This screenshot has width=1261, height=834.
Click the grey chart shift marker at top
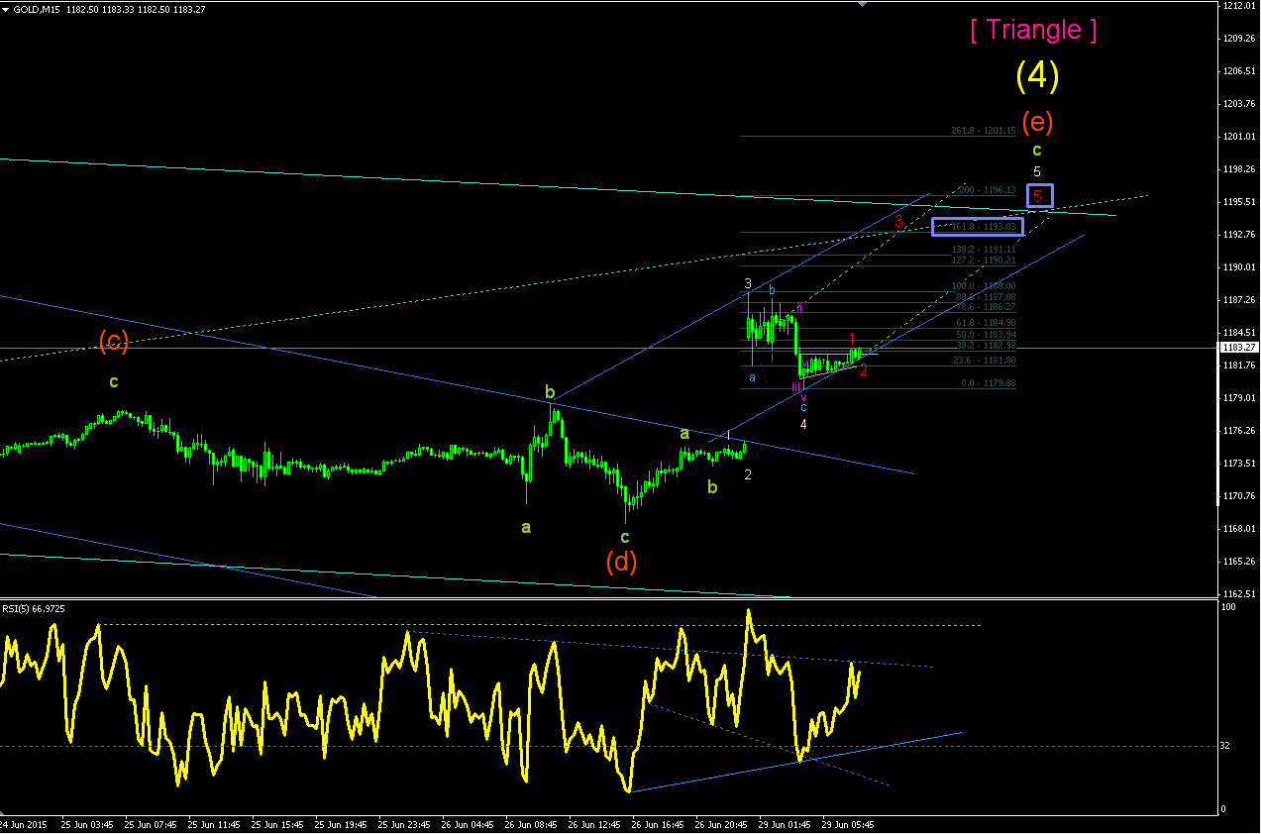pos(860,5)
